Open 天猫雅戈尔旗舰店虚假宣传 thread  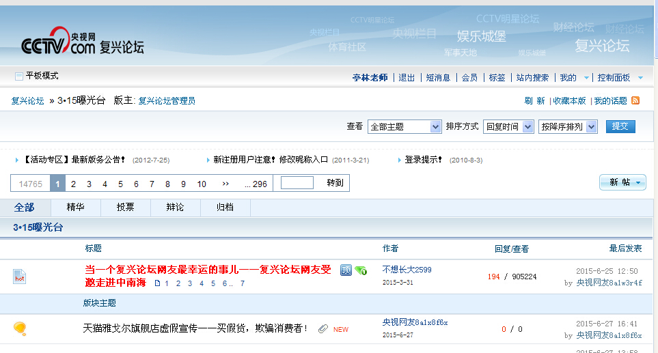(195, 328)
